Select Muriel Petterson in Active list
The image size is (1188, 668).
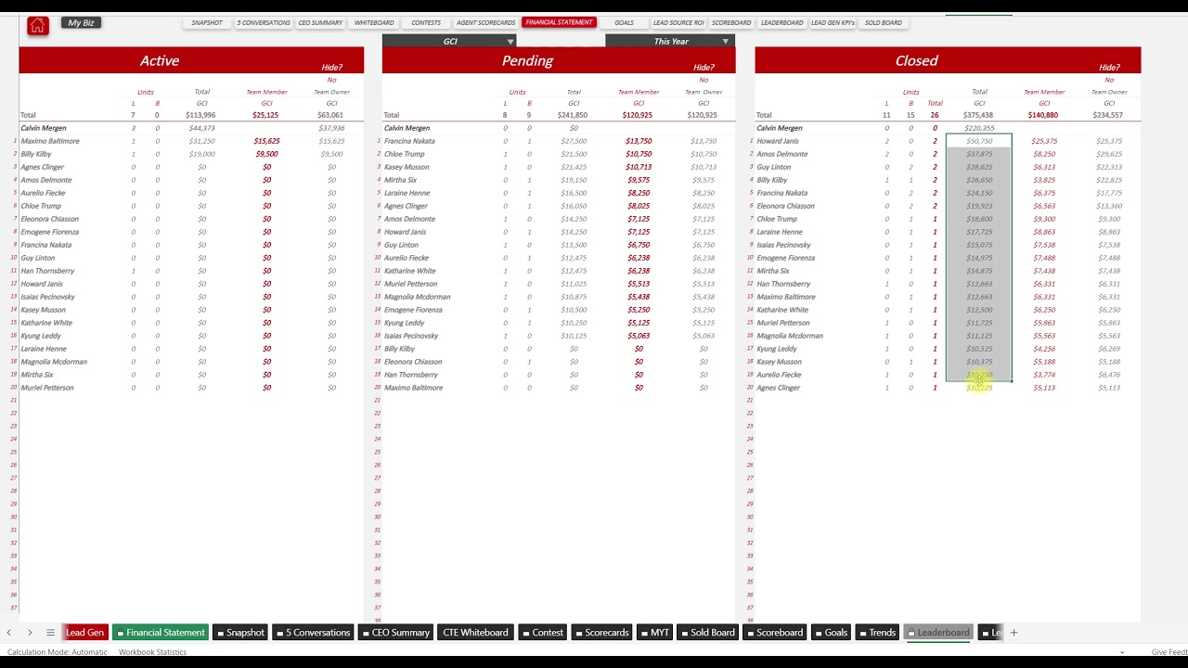coord(47,388)
